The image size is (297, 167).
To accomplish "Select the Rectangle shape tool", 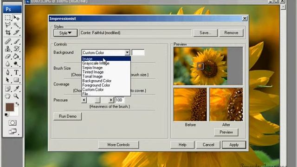I will point(17,80).
